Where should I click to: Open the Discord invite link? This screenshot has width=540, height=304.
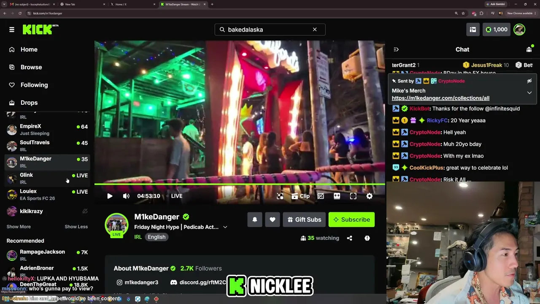pos(198,282)
